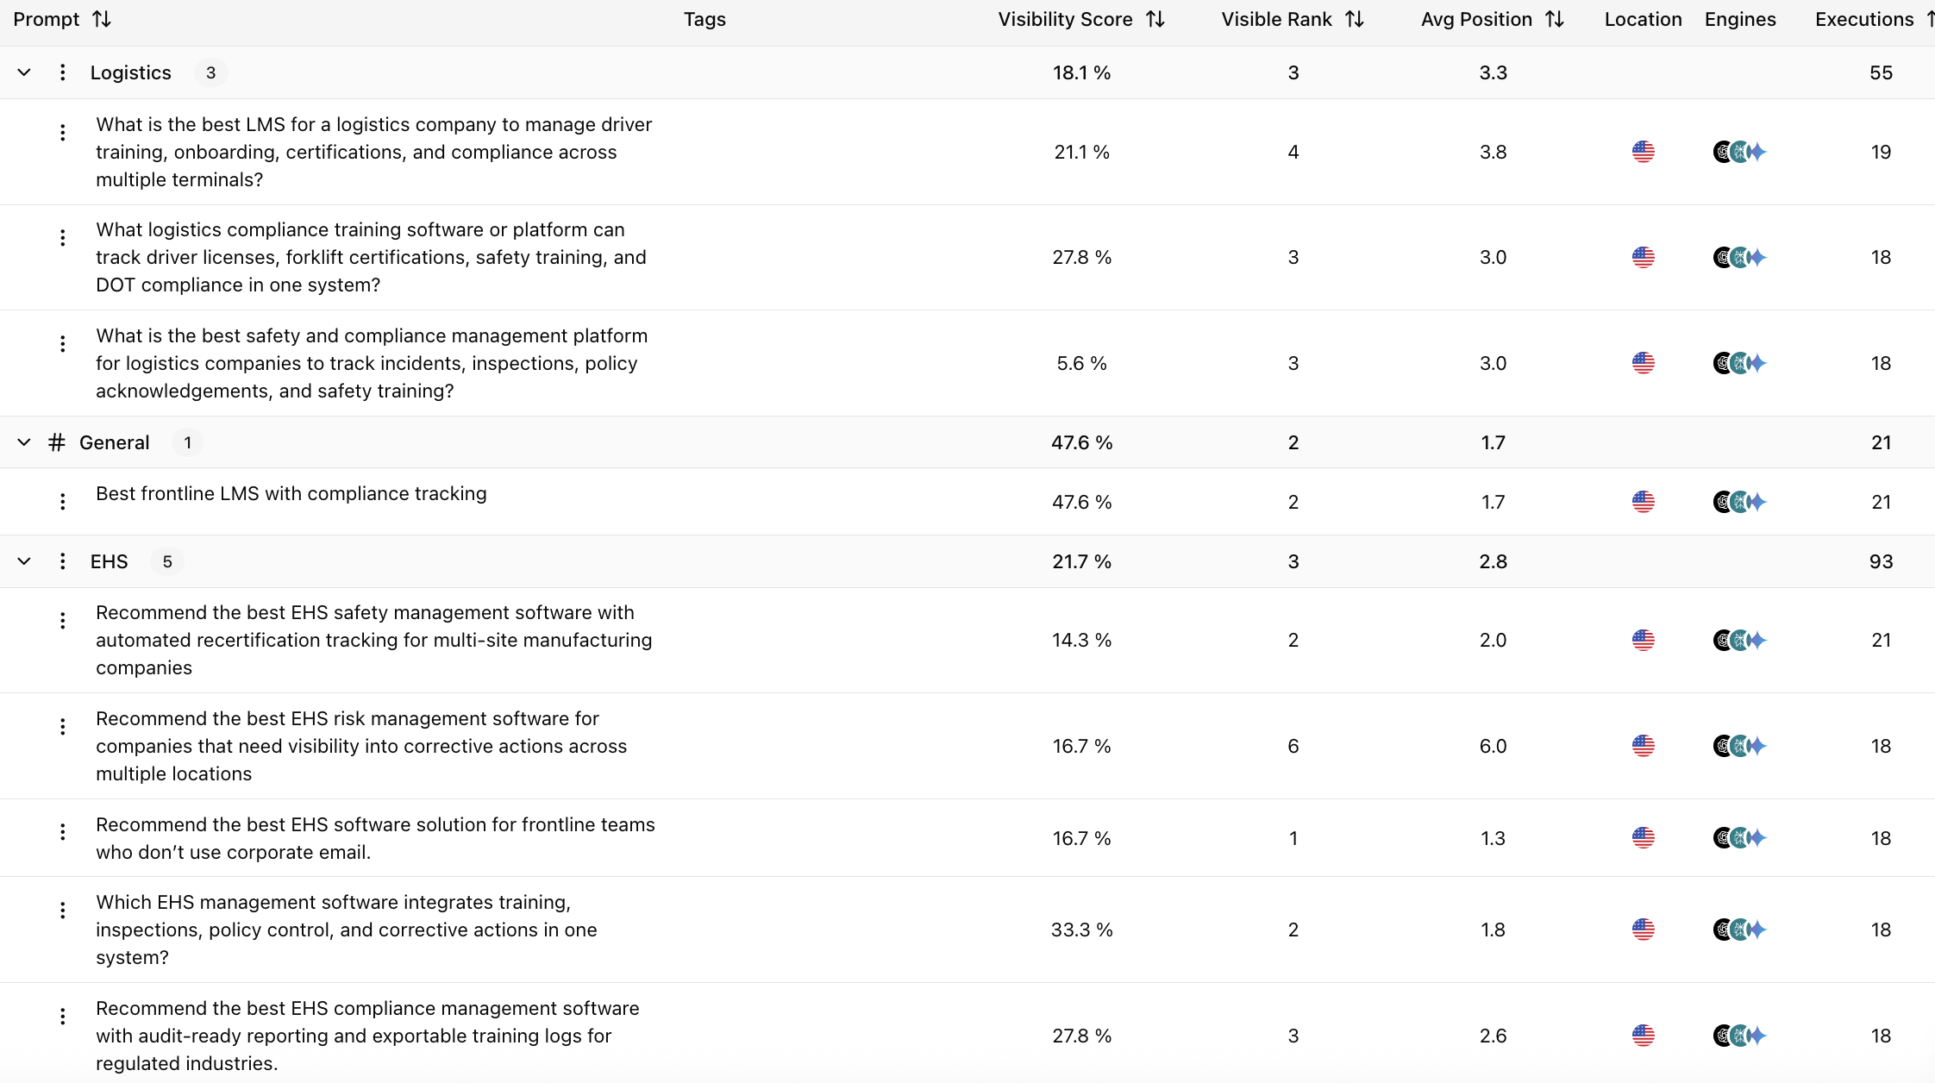Click the Tags column header
This screenshot has width=1935, height=1083.
(x=704, y=19)
